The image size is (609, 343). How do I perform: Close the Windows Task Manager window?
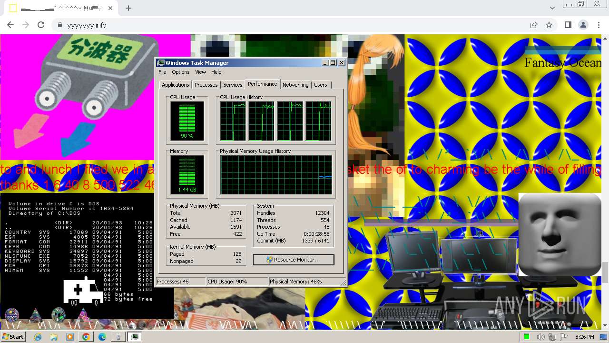342,63
